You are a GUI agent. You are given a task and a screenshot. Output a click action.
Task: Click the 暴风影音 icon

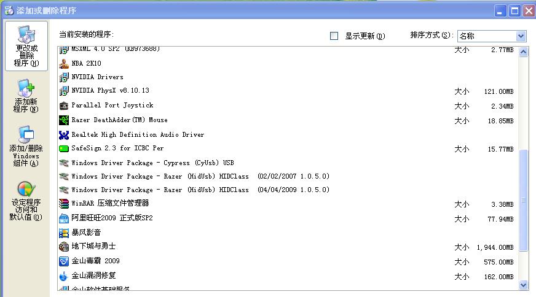click(x=63, y=233)
